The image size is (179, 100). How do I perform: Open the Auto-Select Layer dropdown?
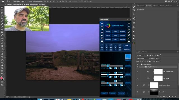[x=24, y=1]
